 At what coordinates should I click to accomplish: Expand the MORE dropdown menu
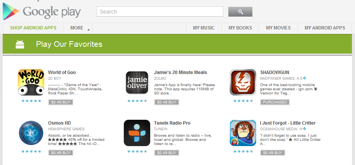point(78,28)
